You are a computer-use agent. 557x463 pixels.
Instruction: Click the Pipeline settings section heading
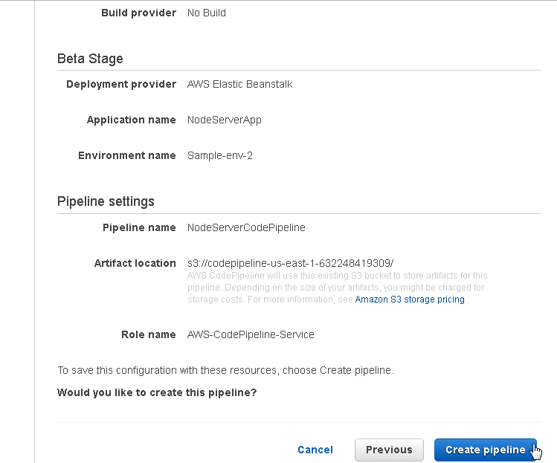[106, 201]
